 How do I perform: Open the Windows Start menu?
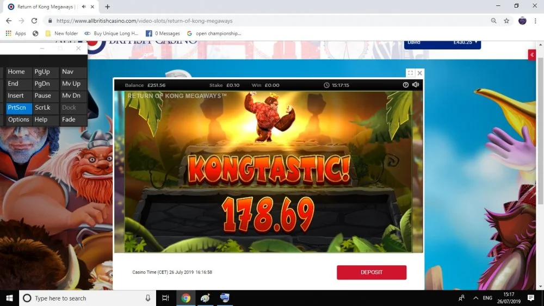point(9,298)
